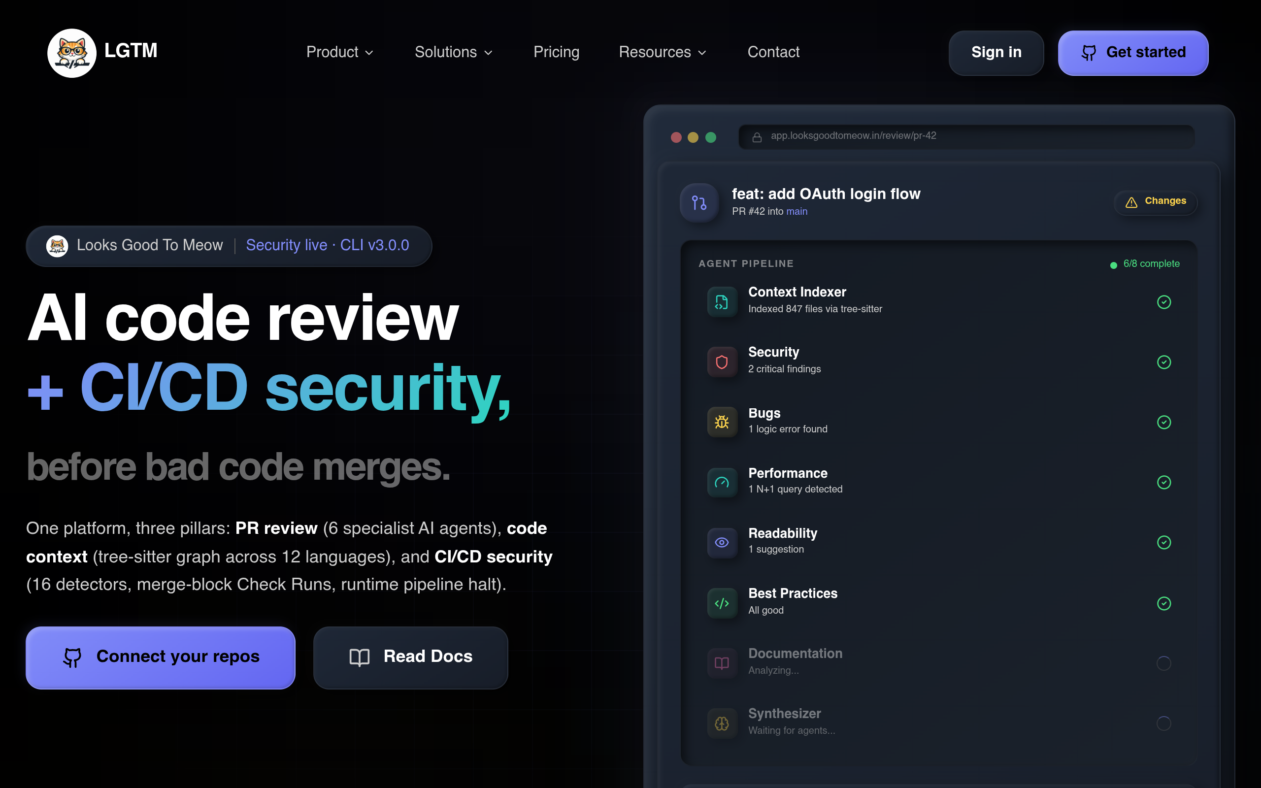The image size is (1261, 788).
Task: Click the pull request icon beside OAuth title
Action: click(x=699, y=203)
